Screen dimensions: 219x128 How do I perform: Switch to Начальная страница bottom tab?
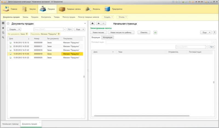click(10, 124)
